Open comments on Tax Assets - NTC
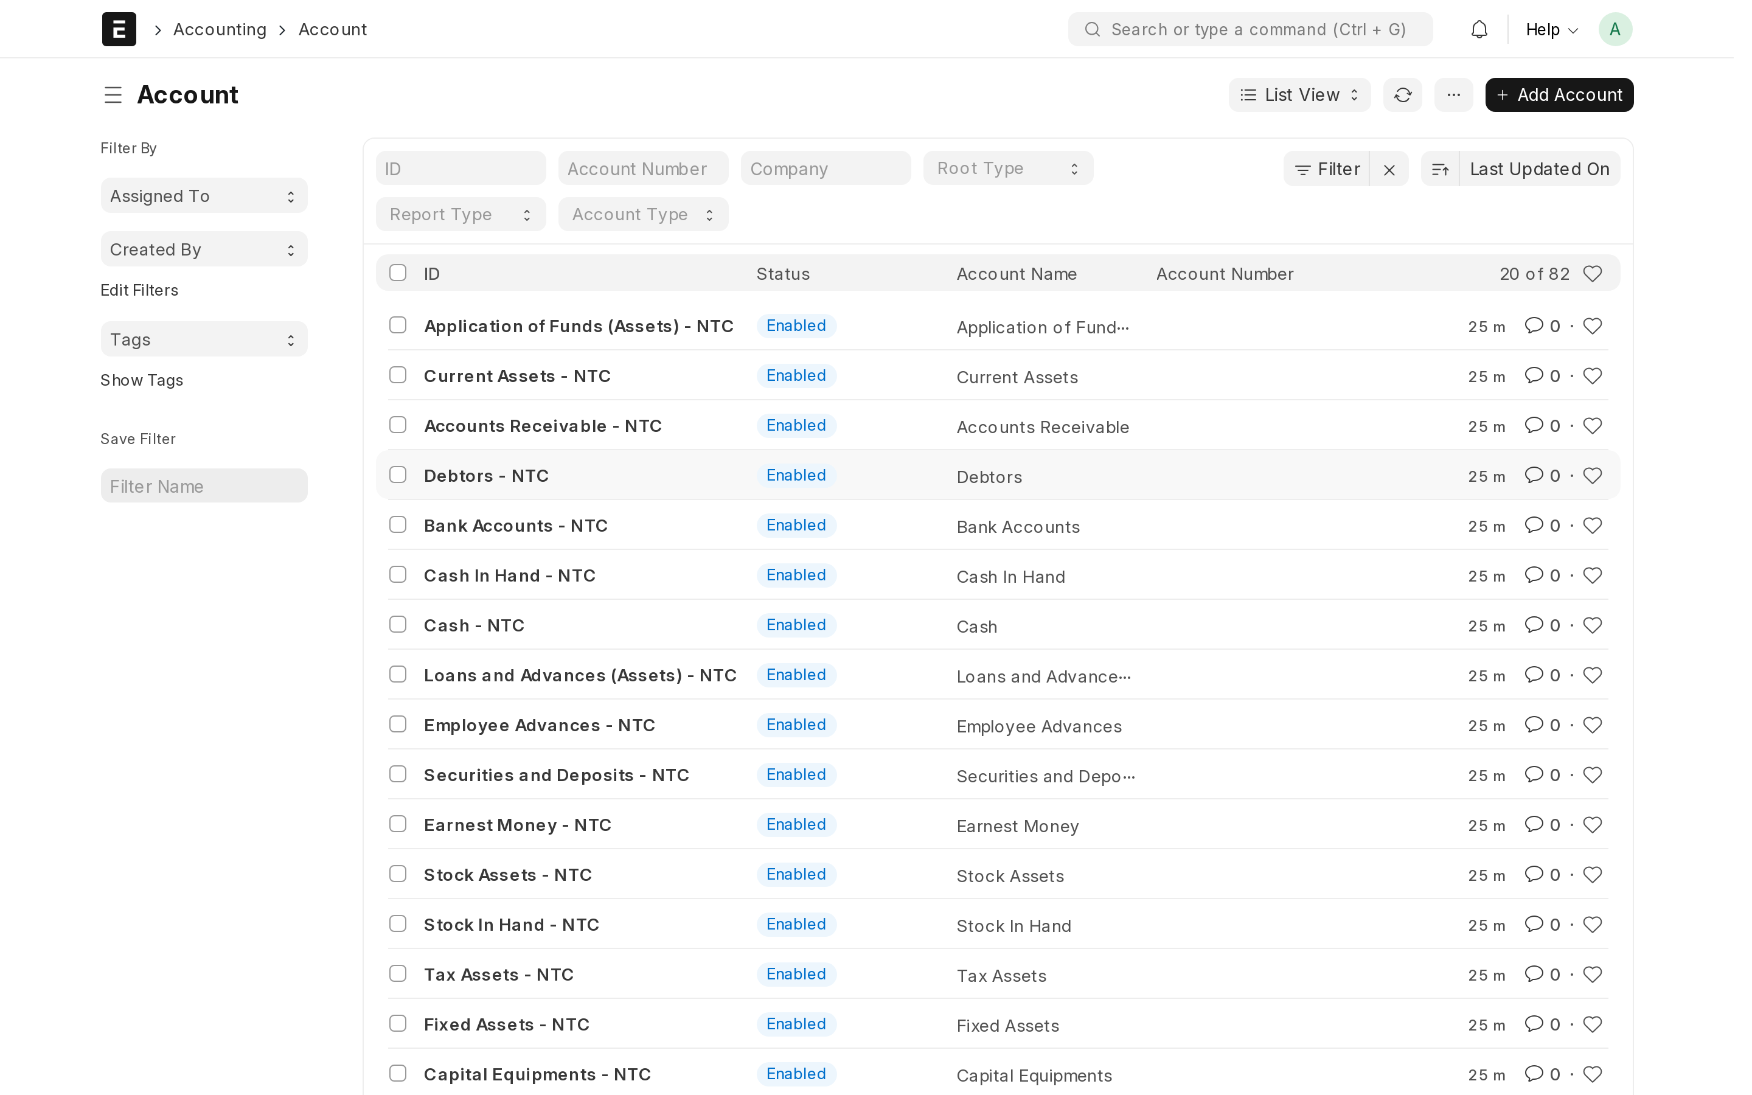1752x1095 pixels. point(1542,975)
